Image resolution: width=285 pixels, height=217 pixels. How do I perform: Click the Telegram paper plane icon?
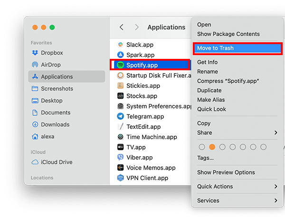[120, 116]
